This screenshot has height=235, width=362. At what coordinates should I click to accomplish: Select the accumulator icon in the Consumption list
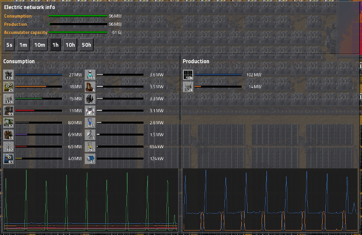click(x=9, y=99)
